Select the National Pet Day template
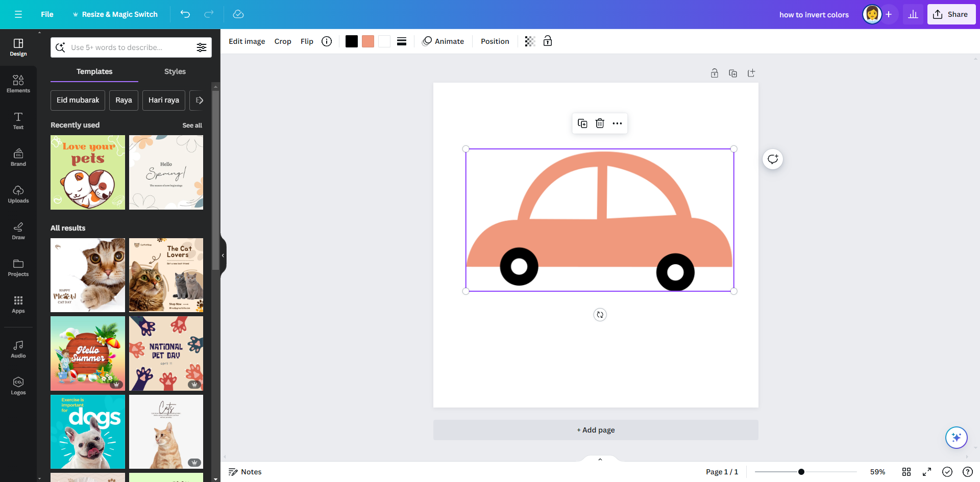 [166, 353]
